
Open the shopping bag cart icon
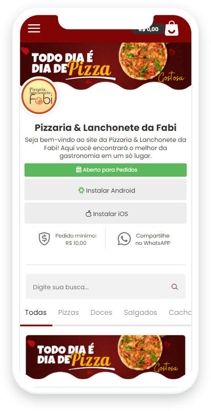pos(172,28)
